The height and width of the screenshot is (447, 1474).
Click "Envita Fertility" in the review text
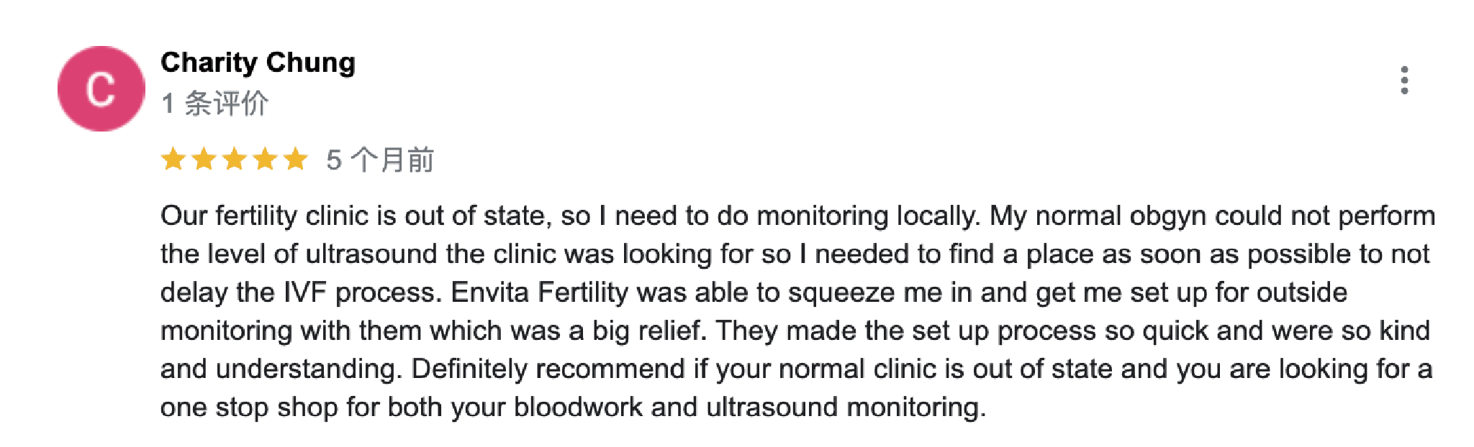(x=539, y=292)
